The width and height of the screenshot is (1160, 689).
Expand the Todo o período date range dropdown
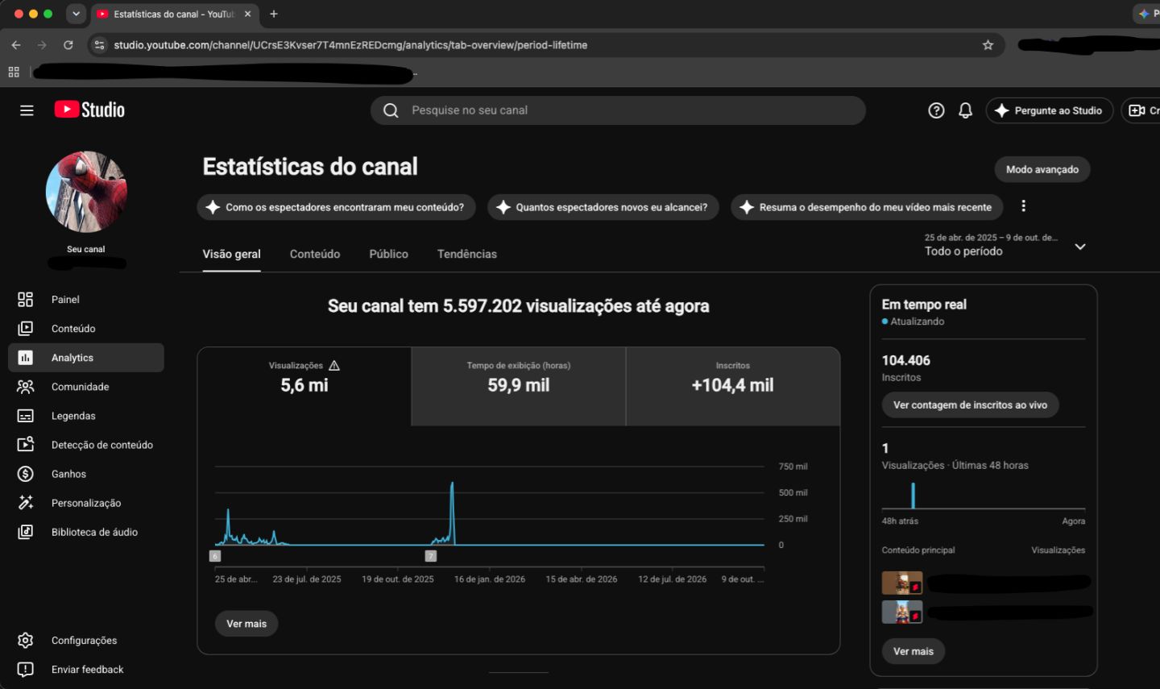point(1080,247)
